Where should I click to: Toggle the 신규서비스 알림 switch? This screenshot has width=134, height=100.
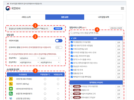click(59, 47)
